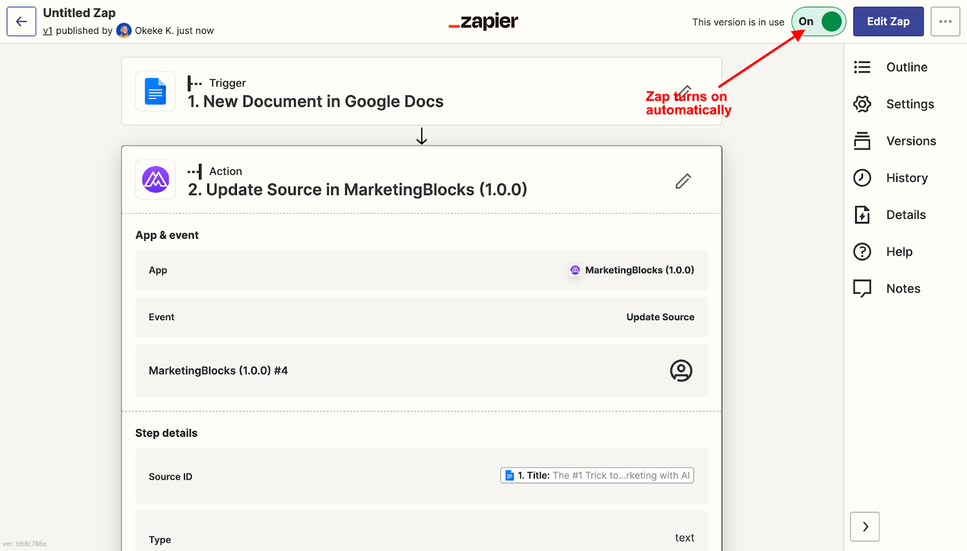Select History in the right sidebar

(x=907, y=178)
